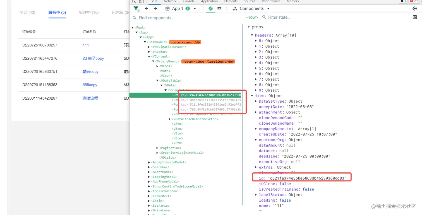Image resolution: width=422 pixels, height=215 pixels.
Task: Collapse the props section
Action: tap(249, 27)
